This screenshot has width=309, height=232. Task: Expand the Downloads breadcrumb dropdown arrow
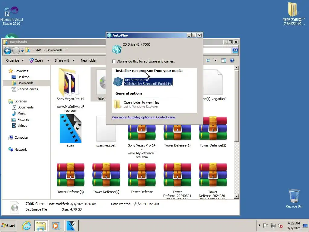click(65, 50)
